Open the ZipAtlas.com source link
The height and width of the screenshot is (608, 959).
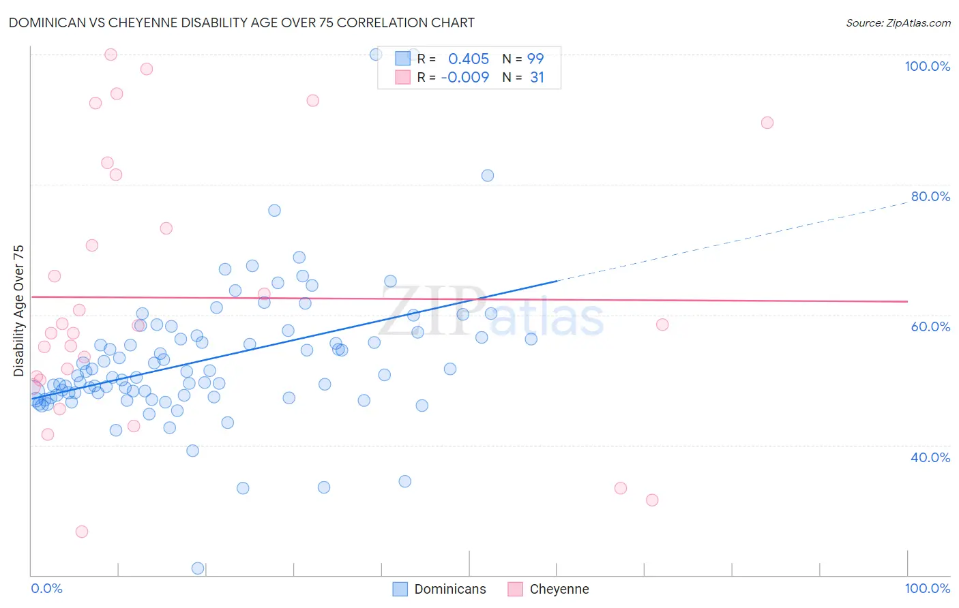(x=898, y=23)
